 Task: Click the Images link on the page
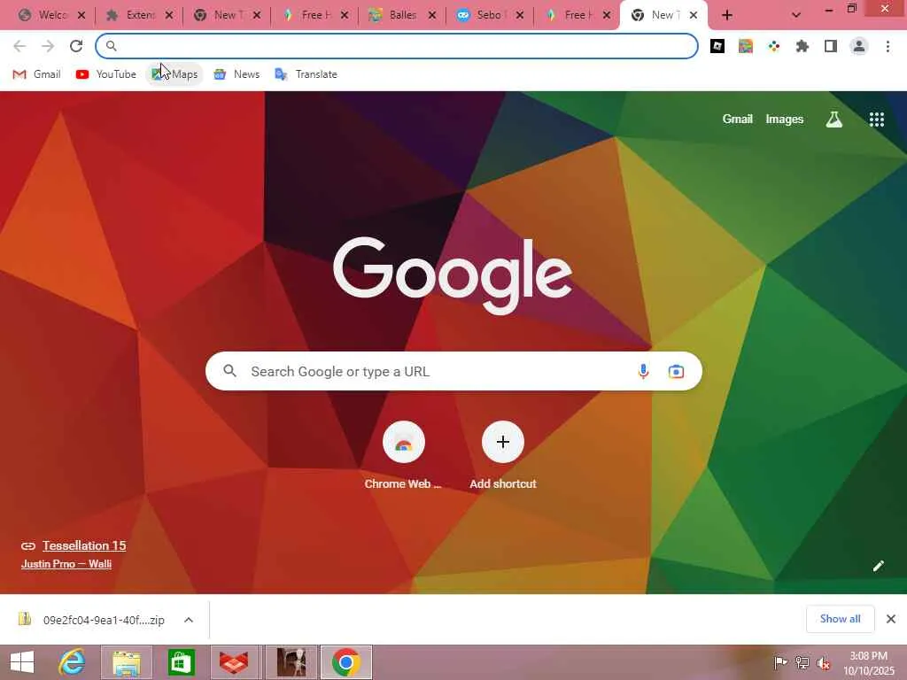click(x=785, y=120)
